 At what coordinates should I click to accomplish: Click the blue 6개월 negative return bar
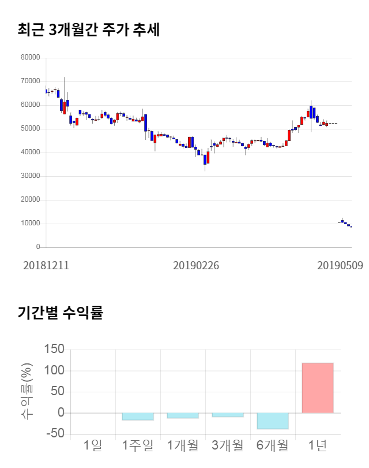273,421
